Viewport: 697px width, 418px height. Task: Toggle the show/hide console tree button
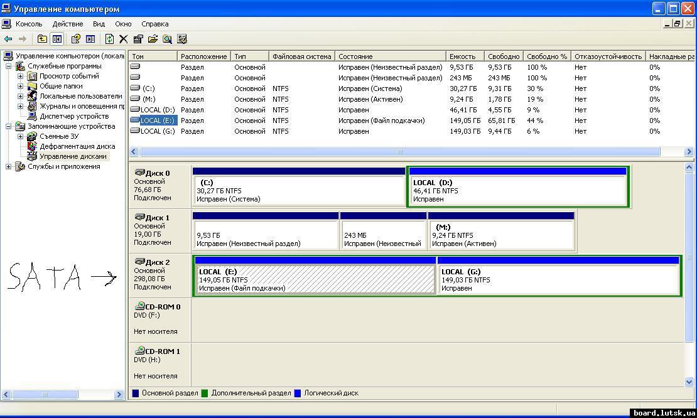57,39
